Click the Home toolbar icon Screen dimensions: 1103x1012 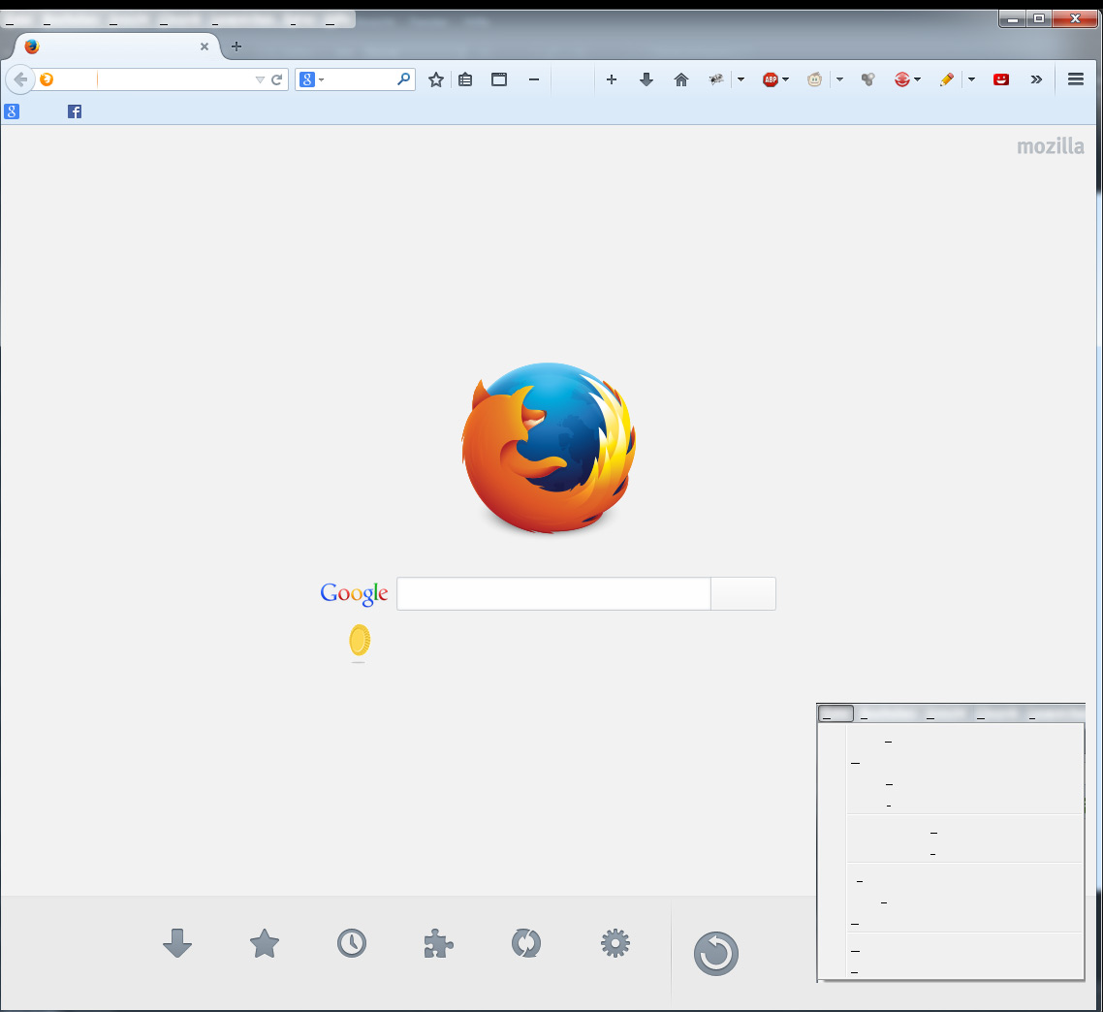coord(681,79)
